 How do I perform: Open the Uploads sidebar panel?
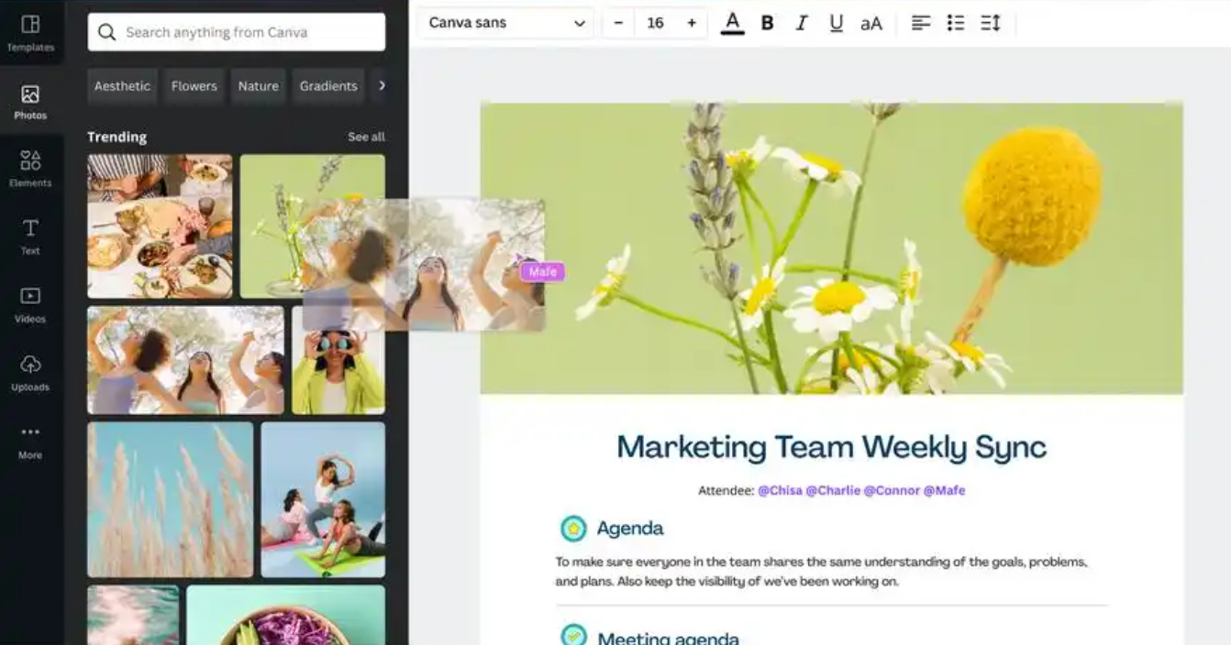pyautogui.click(x=30, y=373)
